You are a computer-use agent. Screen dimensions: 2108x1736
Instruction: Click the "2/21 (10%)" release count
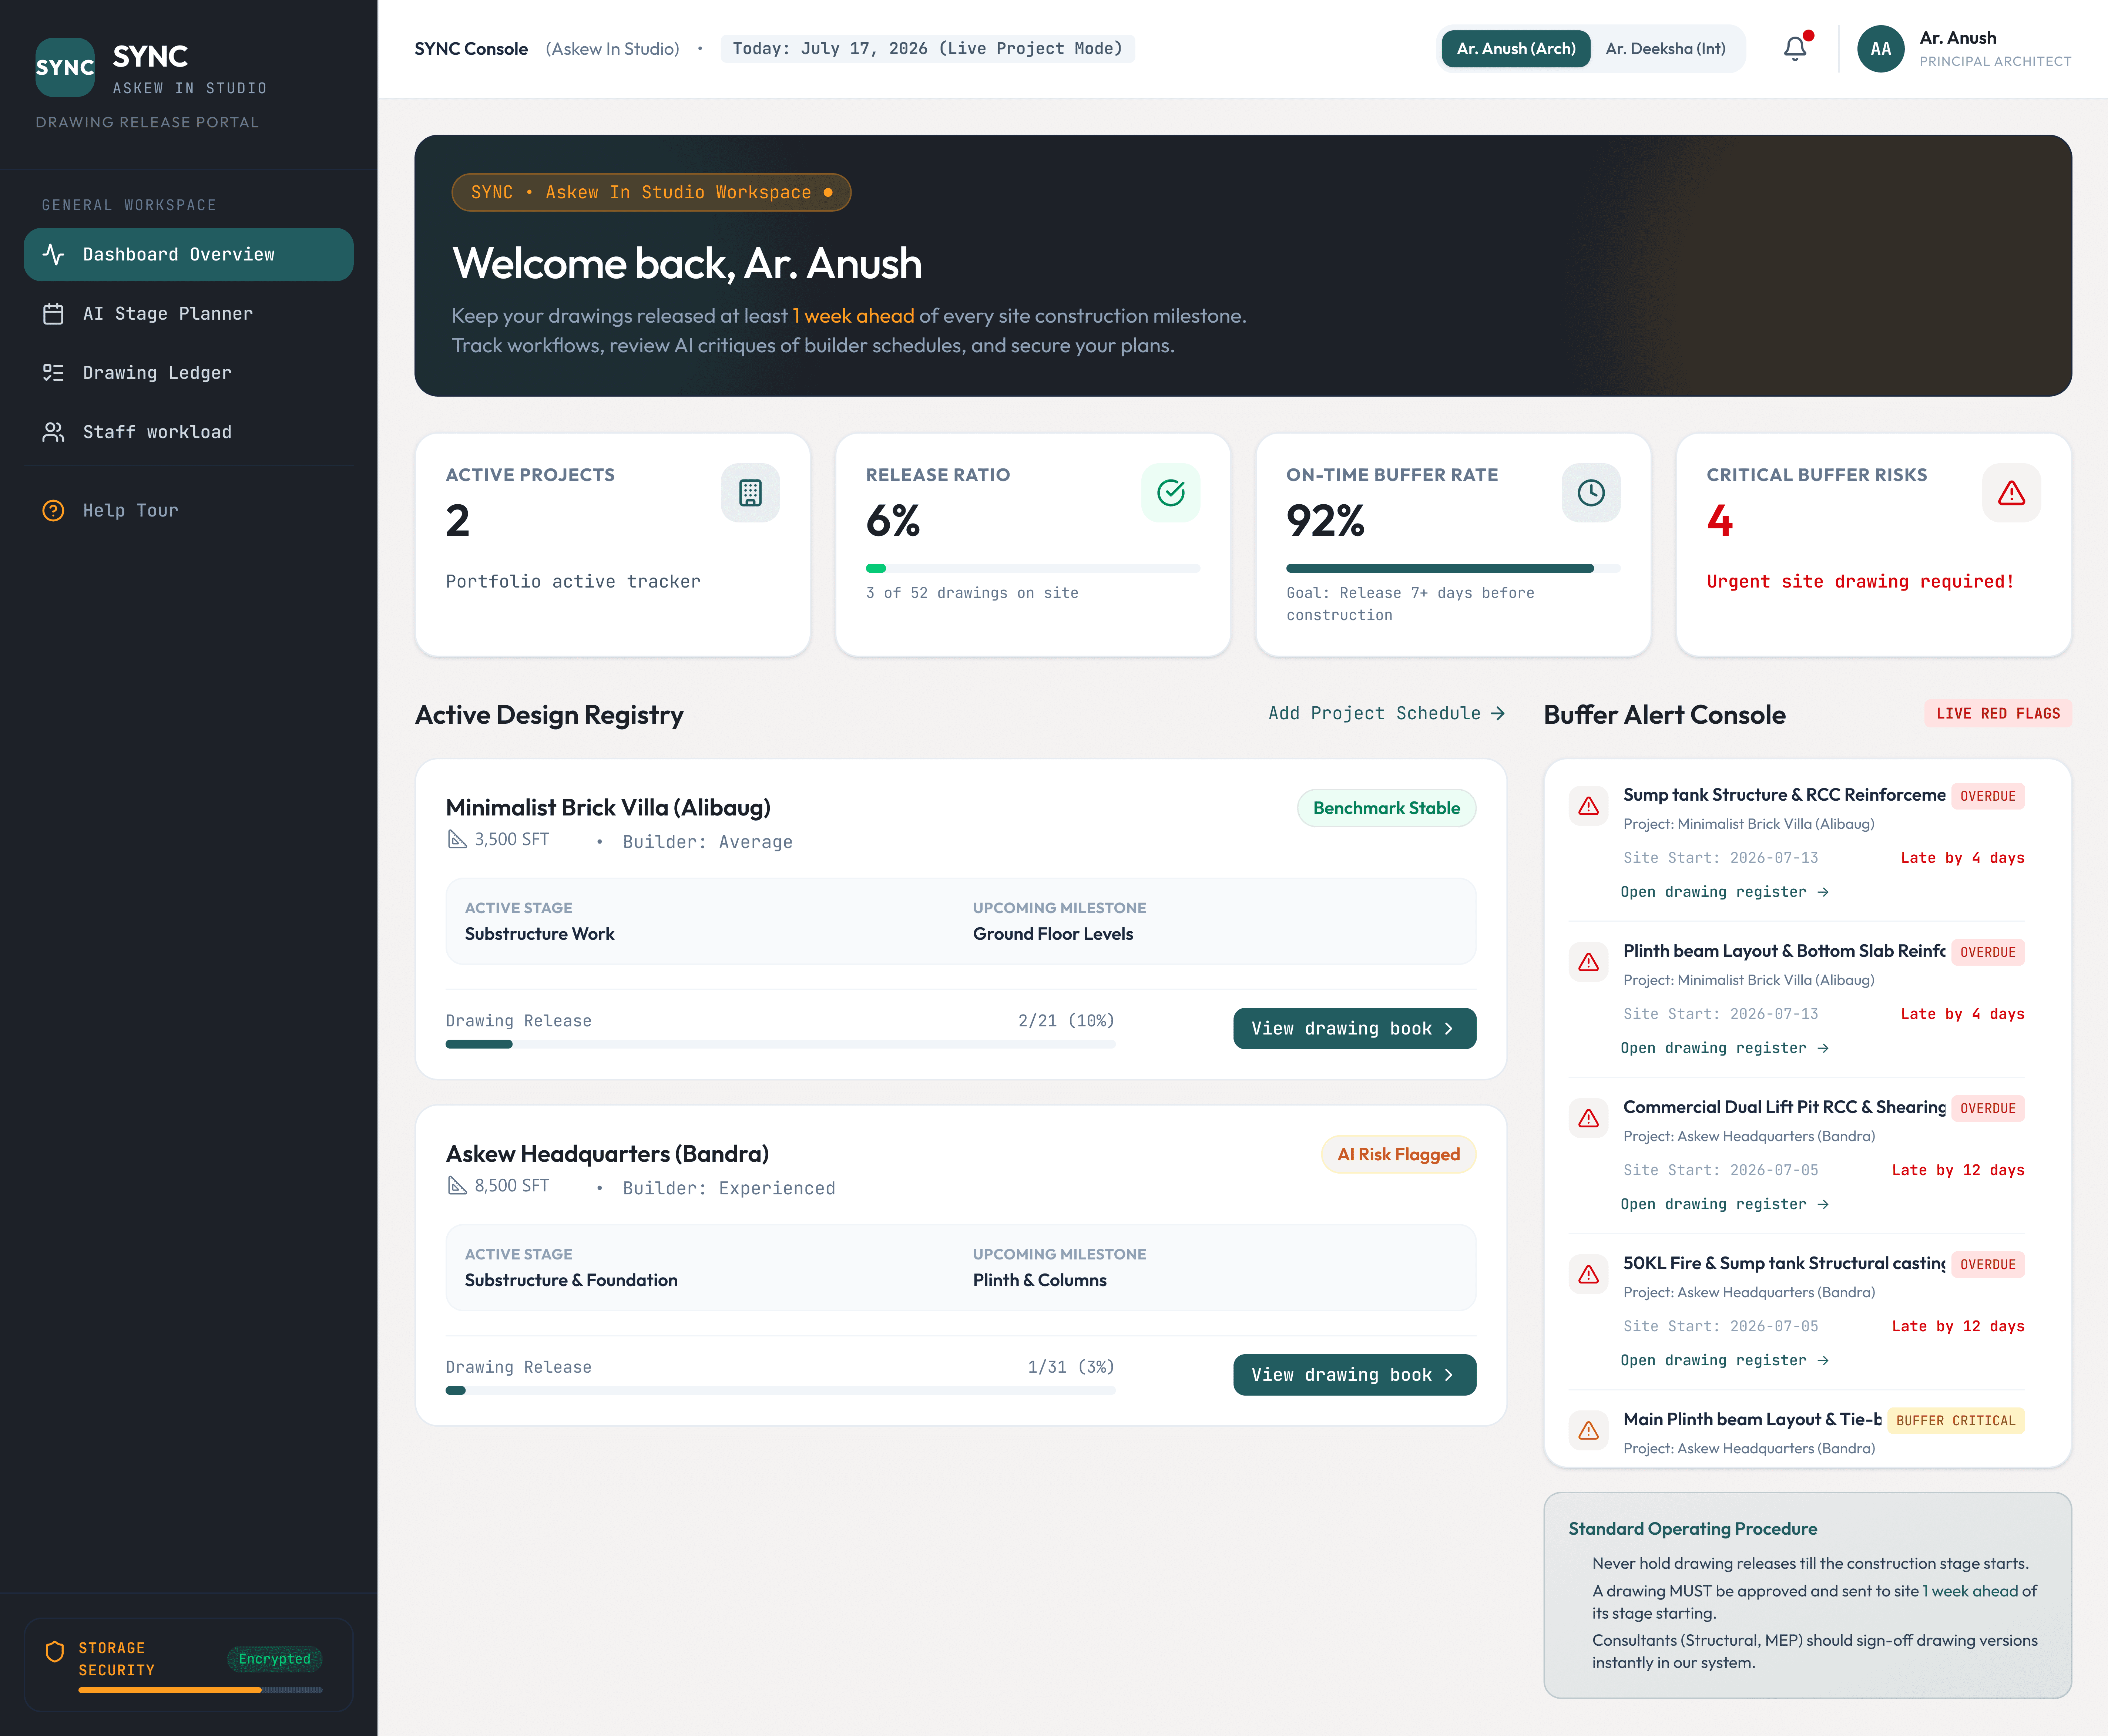pyautogui.click(x=1066, y=1021)
